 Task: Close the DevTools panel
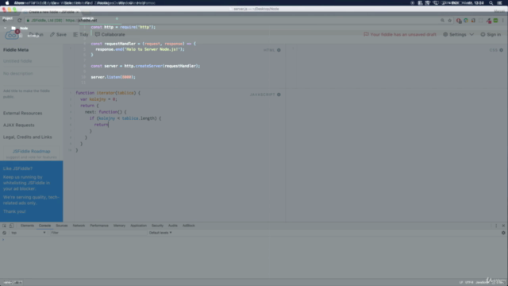tap(503, 226)
